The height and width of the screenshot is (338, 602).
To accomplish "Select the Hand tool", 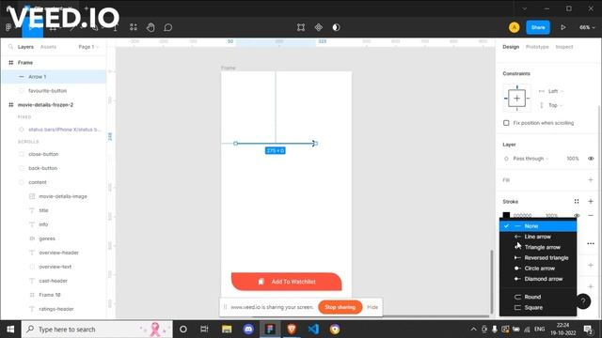I will (x=150, y=27).
